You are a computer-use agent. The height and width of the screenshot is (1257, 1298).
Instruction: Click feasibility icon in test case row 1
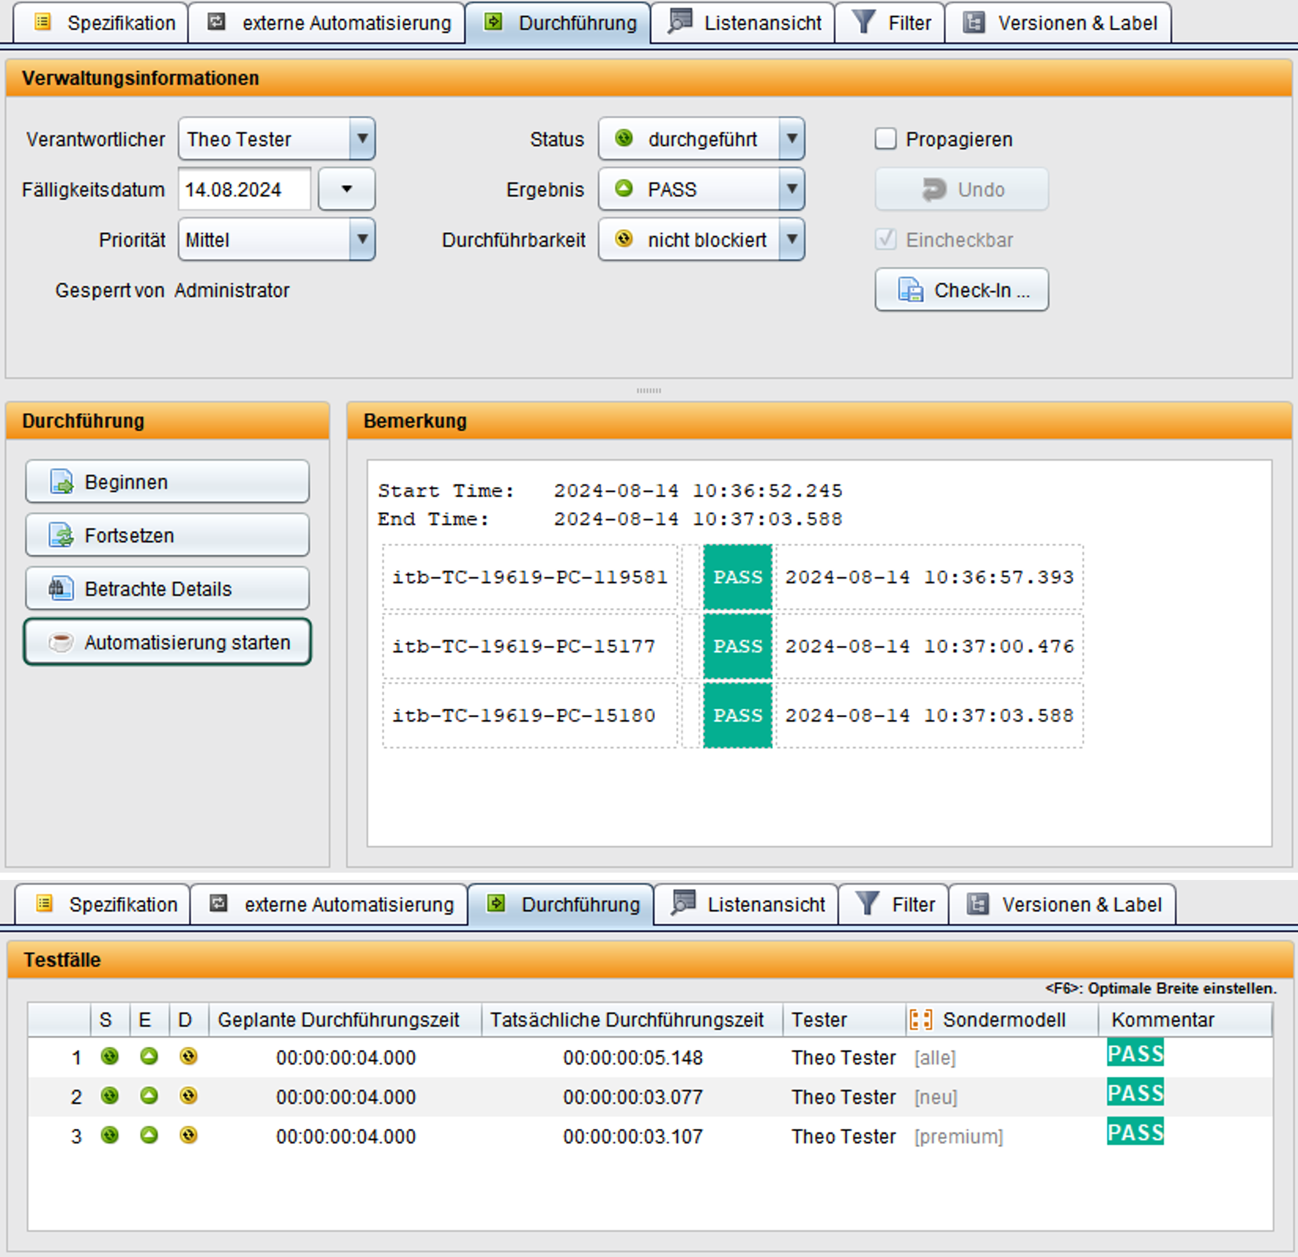tap(189, 1057)
